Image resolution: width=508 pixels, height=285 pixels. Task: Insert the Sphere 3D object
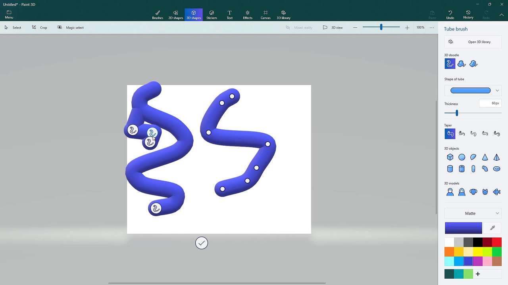point(462,157)
